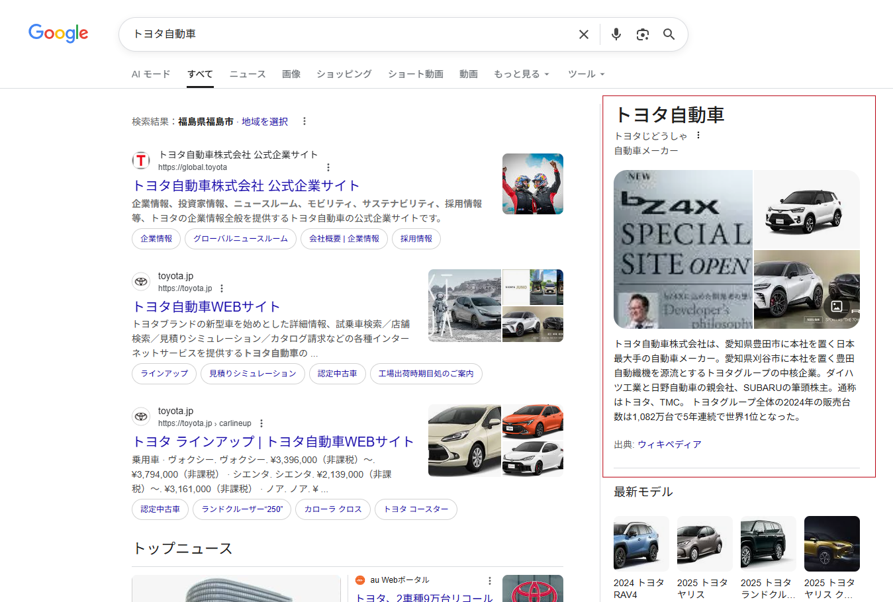Switch to the ニュース tab
This screenshot has height=602, width=893.
248,74
